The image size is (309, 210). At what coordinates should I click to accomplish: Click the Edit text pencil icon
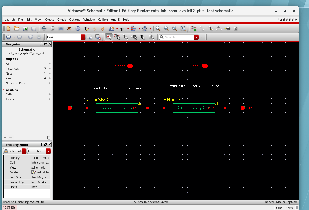click(x=86, y=28)
